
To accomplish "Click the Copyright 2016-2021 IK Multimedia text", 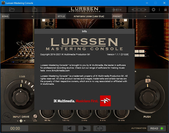I will pyautogui.click(x=65, y=55).
